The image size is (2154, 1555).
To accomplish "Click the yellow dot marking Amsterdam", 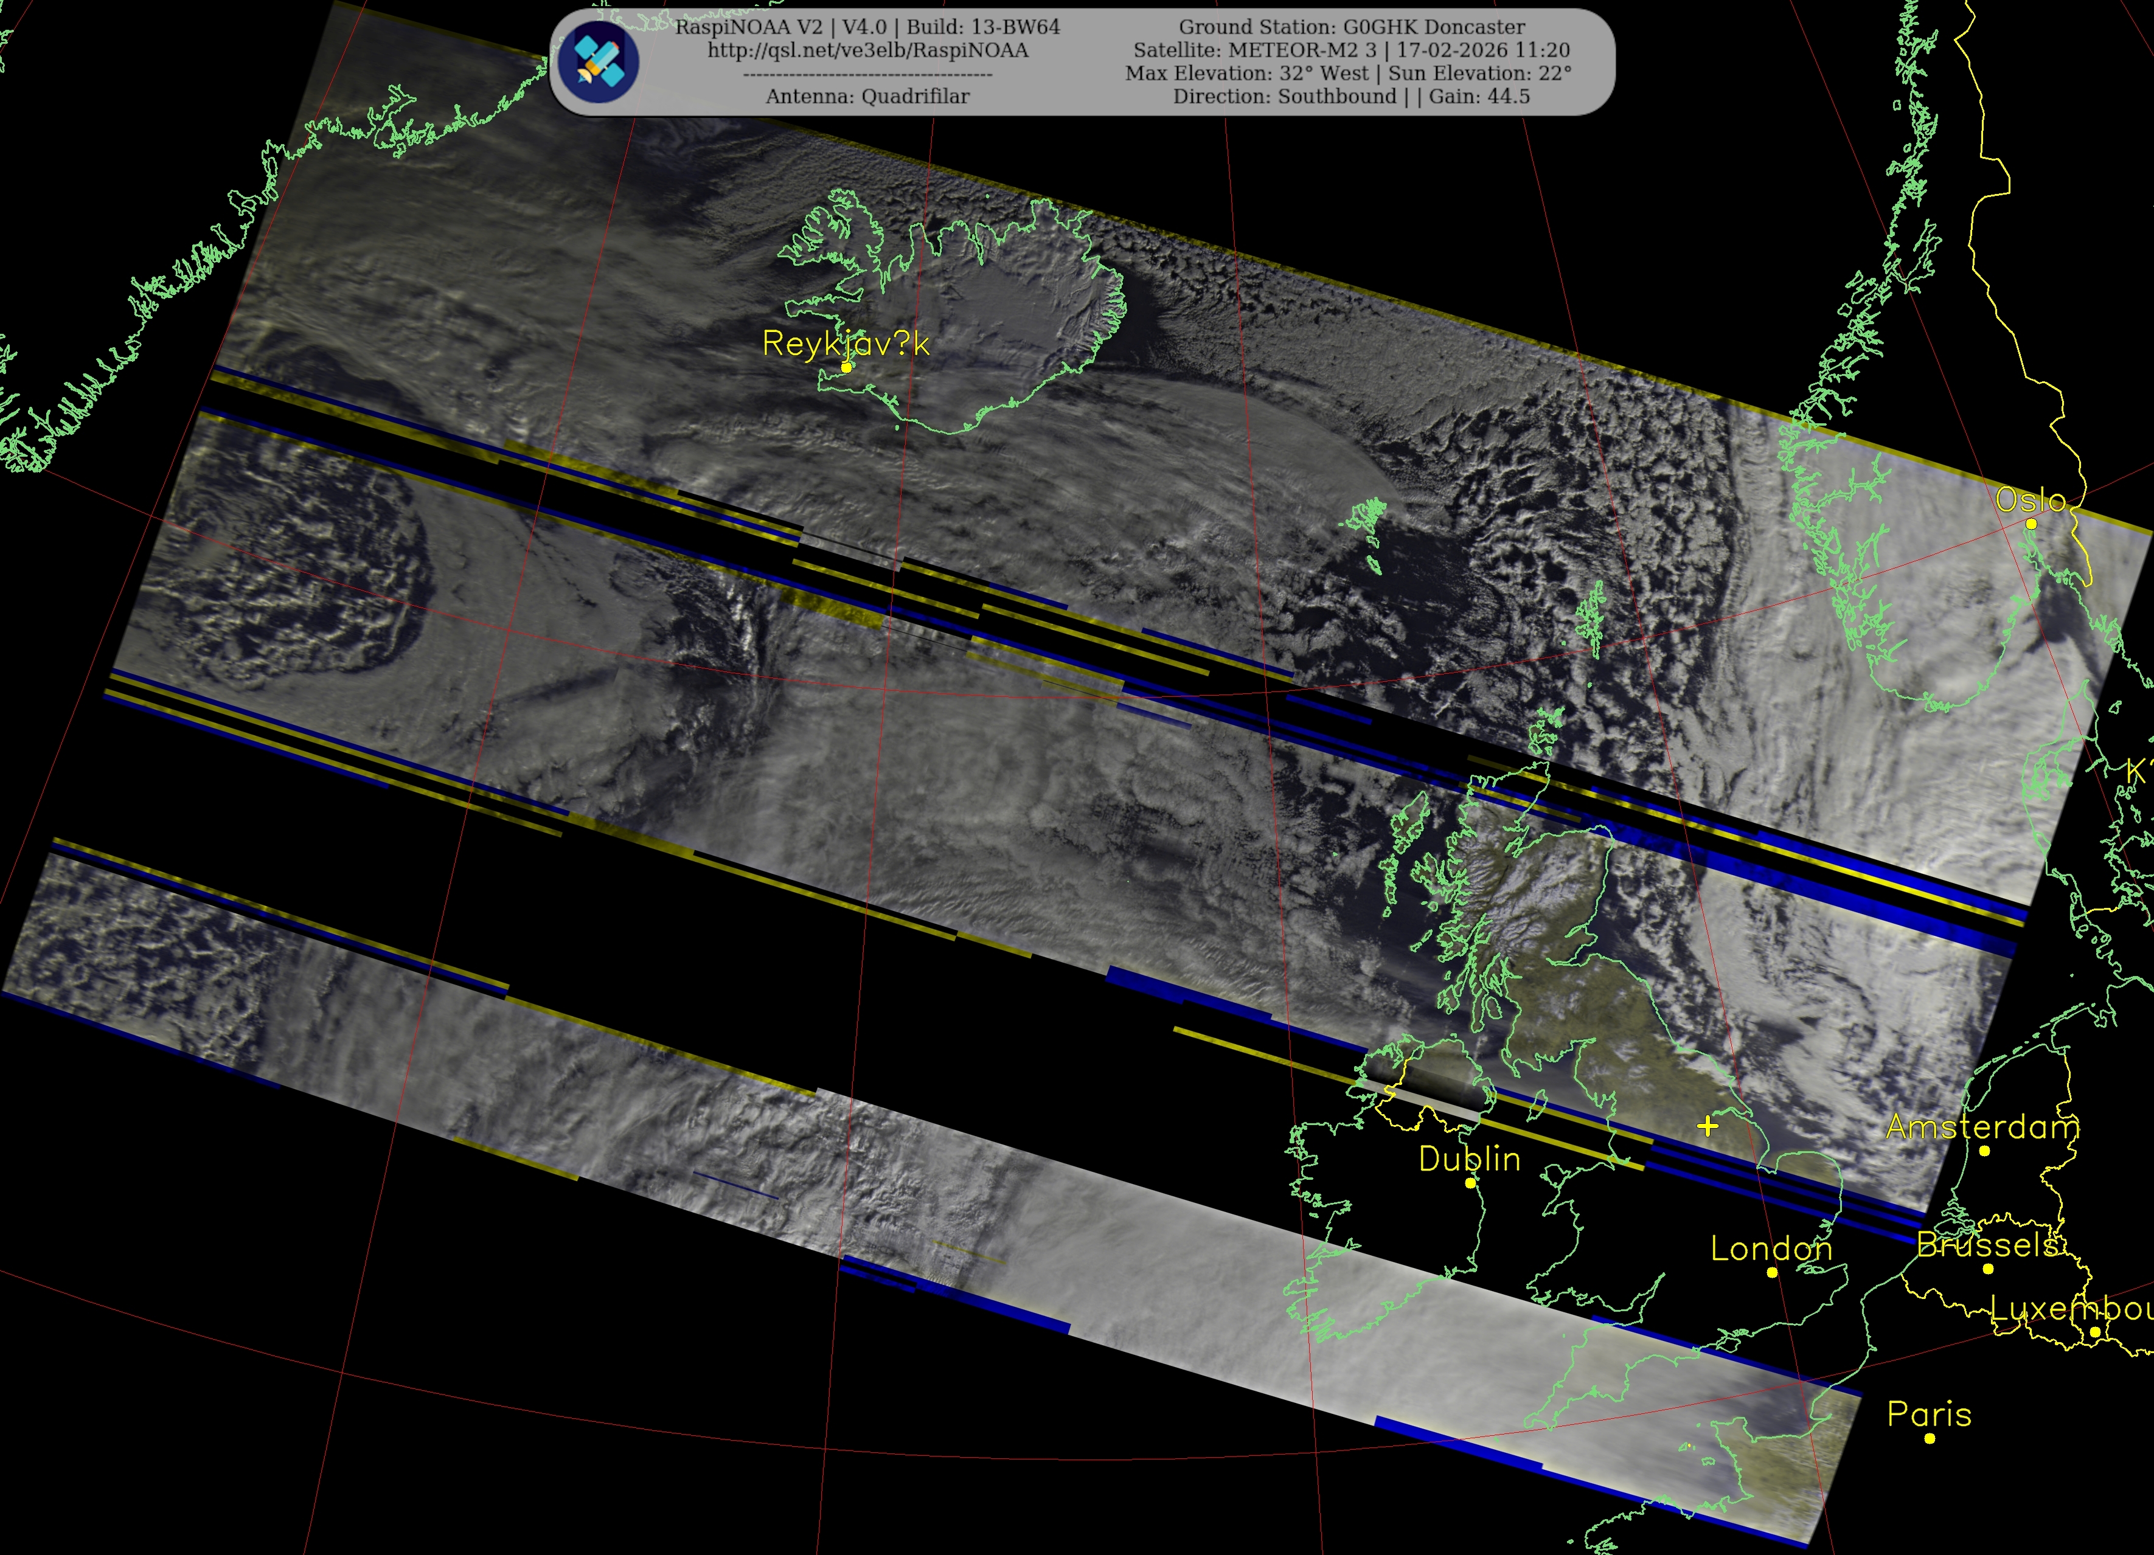I will tap(1984, 1151).
